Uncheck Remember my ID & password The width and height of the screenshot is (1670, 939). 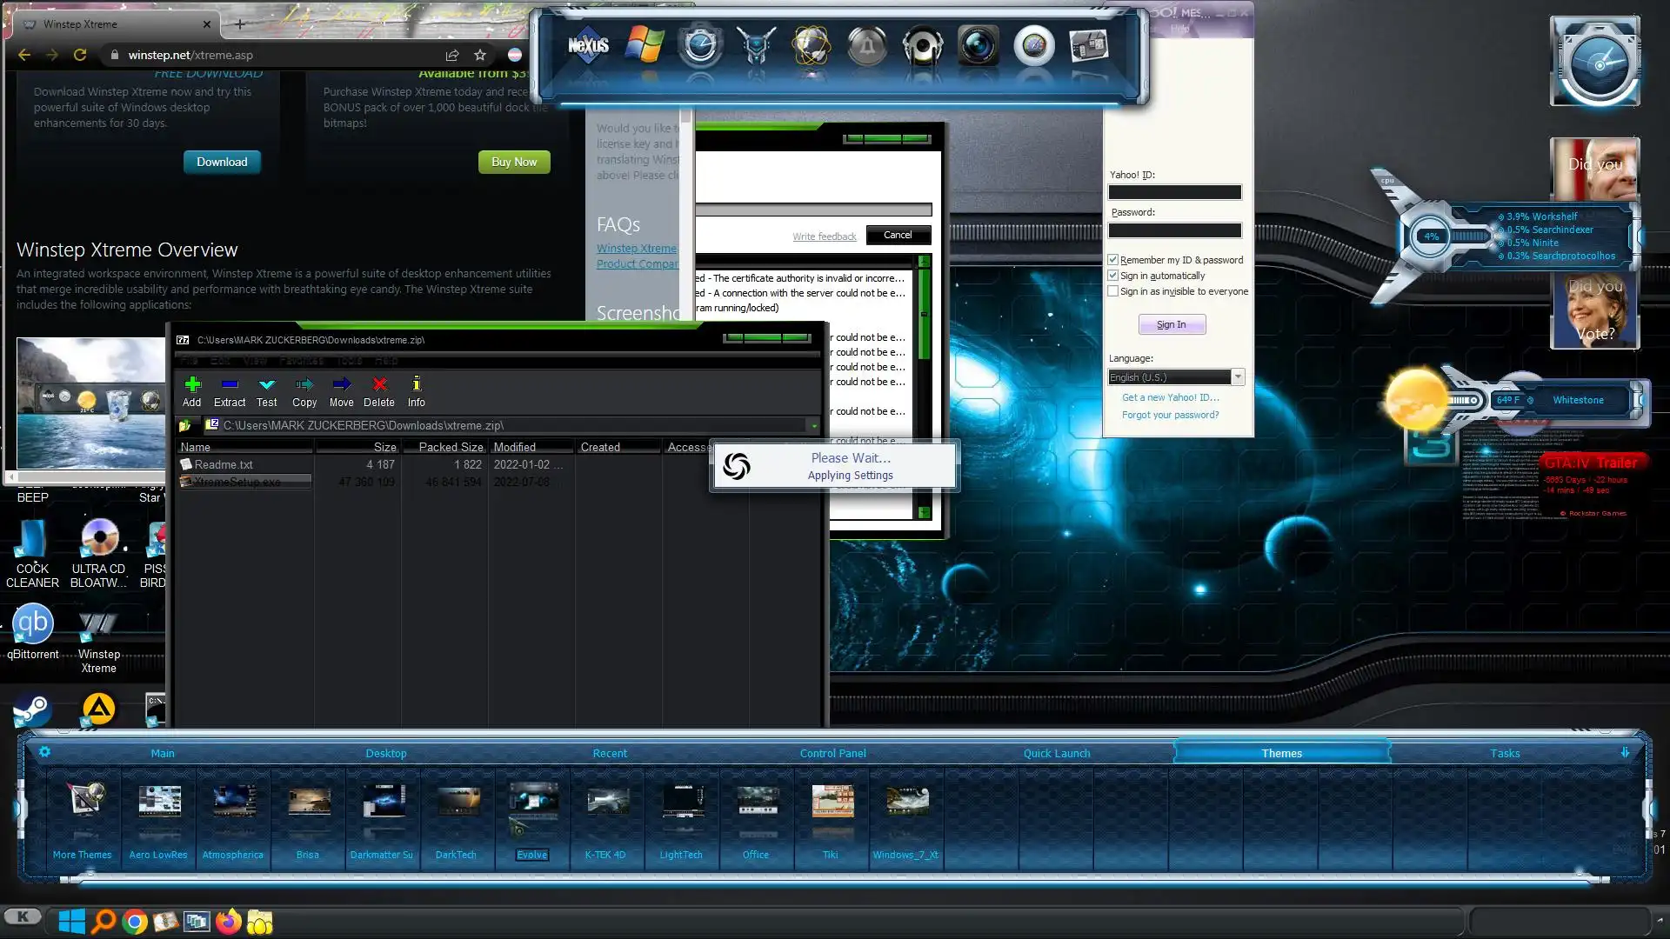pos(1112,260)
